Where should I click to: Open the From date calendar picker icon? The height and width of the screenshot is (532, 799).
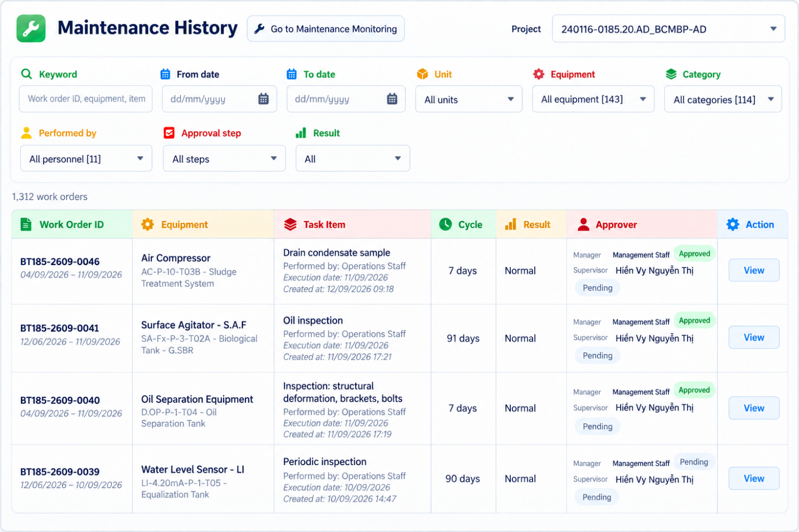[x=263, y=99]
